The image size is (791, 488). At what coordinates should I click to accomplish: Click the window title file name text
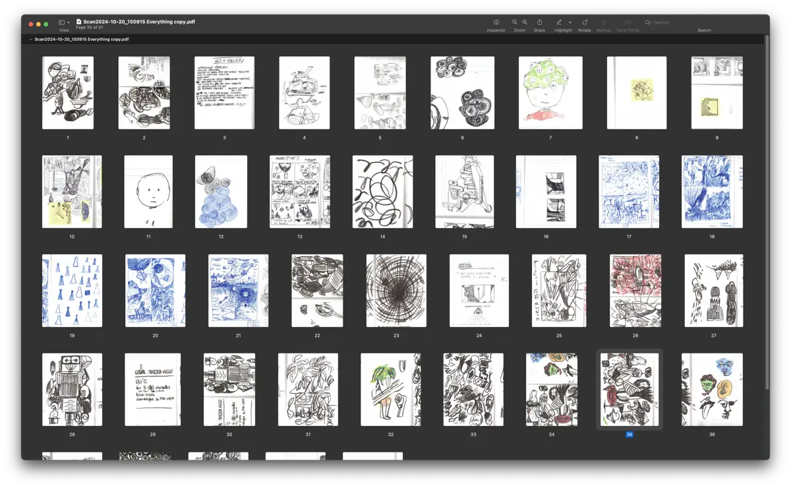pos(139,22)
